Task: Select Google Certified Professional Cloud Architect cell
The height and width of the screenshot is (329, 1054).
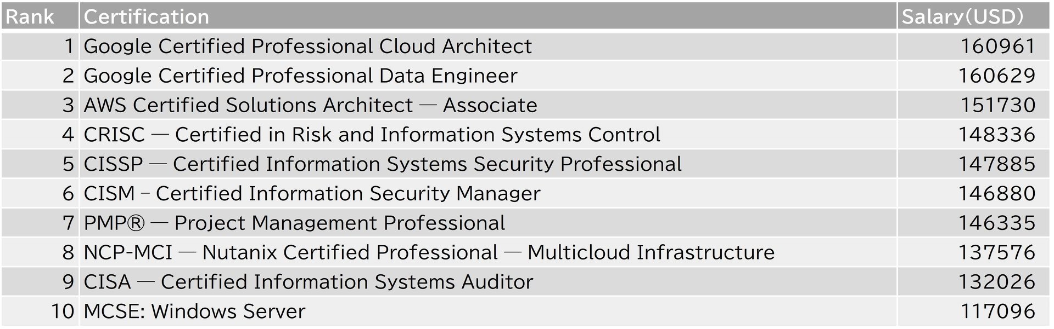Action: click(488, 46)
